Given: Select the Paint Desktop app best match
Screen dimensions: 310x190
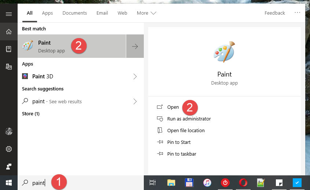Looking at the screenshot, I should 72,46.
